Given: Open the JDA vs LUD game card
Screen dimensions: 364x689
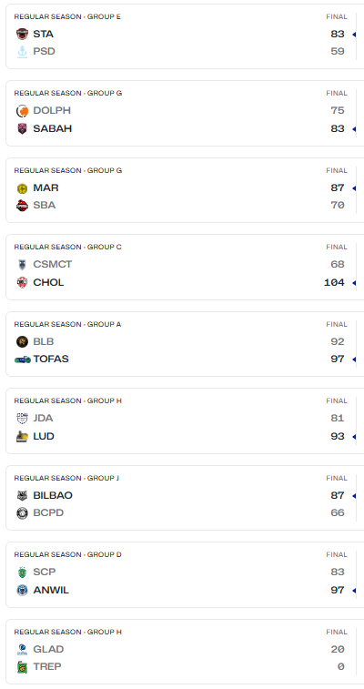Looking at the screenshot, I should click(185, 421).
